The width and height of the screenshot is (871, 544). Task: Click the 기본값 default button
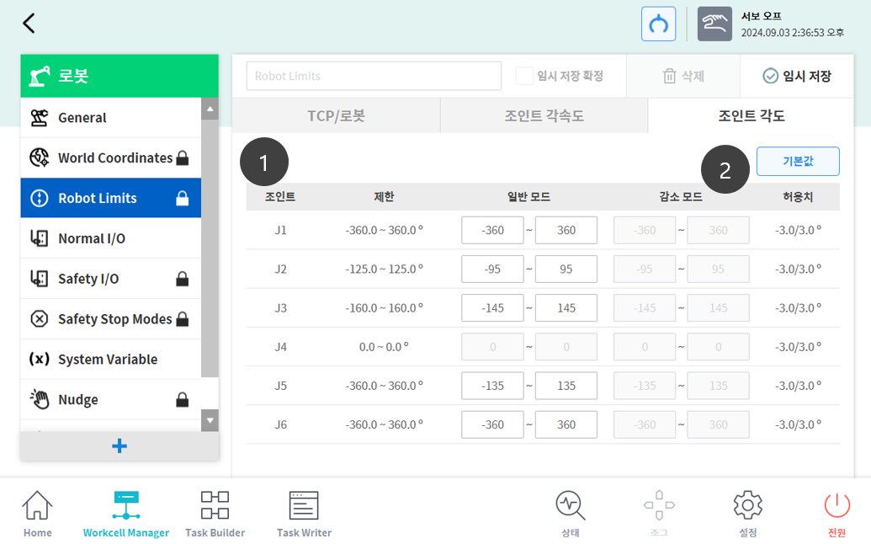click(797, 161)
